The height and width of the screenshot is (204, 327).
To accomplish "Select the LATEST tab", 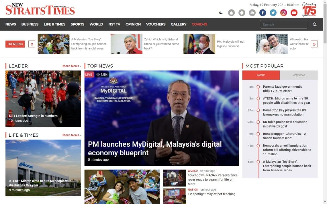I will (261, 75).
